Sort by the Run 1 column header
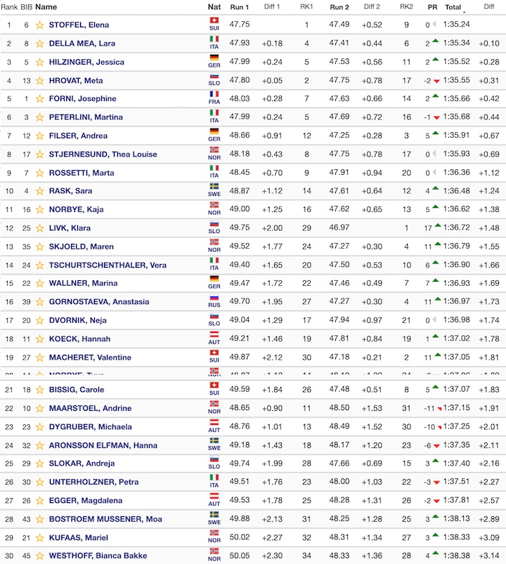 240,7
